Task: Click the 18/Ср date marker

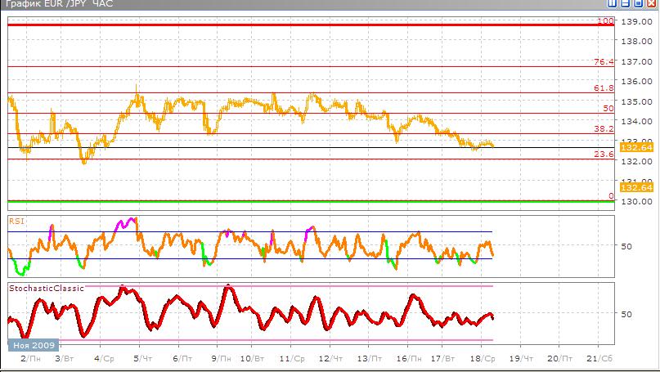Action: click(484, 359)
